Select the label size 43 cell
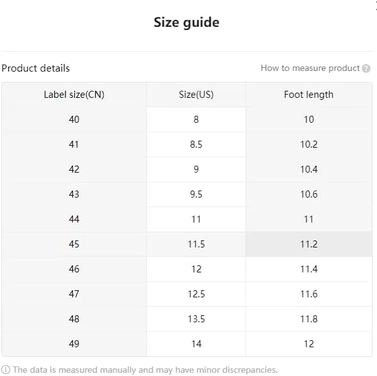The width and height of the screenshot is (377, 376). coord(74,194)
